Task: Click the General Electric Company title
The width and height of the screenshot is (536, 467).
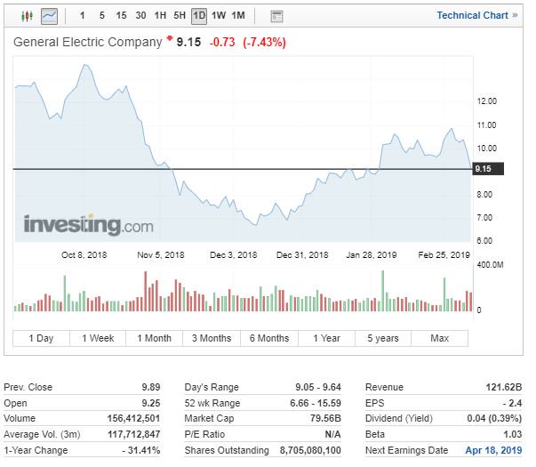Action: [x=87, y=42]
